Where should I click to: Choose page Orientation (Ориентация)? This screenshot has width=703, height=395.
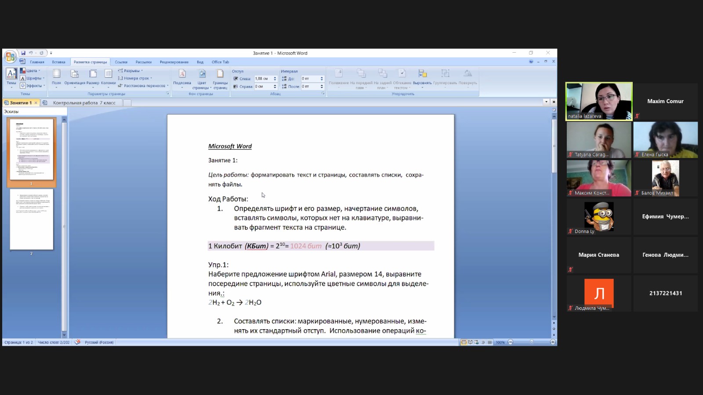[x=75, y=78]
